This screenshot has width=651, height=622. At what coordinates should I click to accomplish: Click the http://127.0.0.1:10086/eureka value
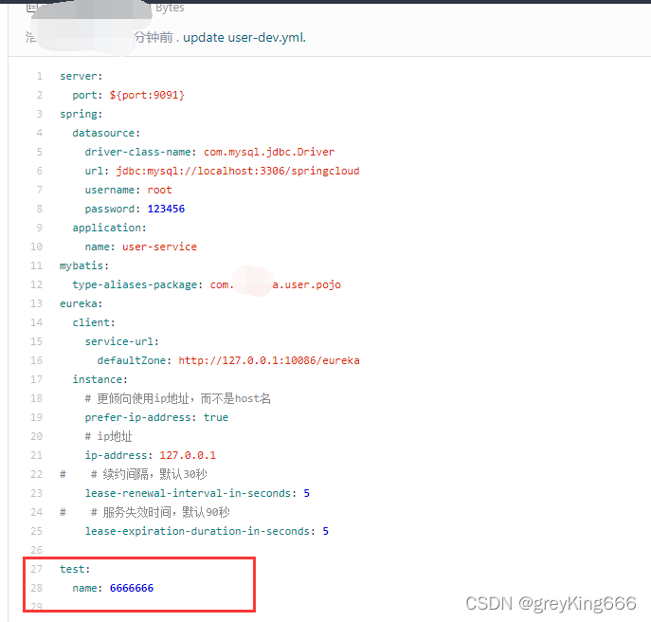coord(269,360)
